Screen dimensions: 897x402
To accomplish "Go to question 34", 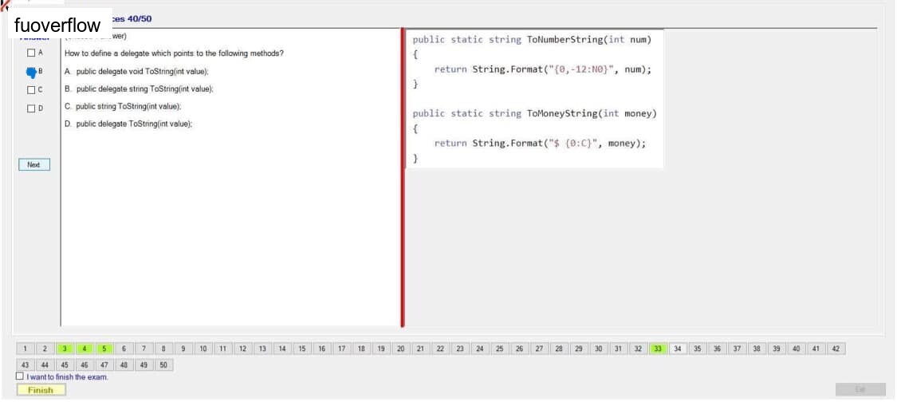I will pyautogui.click(x=678, y=349).
